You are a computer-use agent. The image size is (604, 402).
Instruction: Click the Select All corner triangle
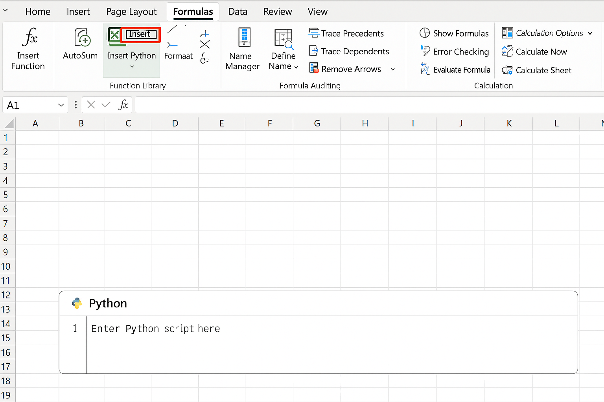tap(9, 124)
